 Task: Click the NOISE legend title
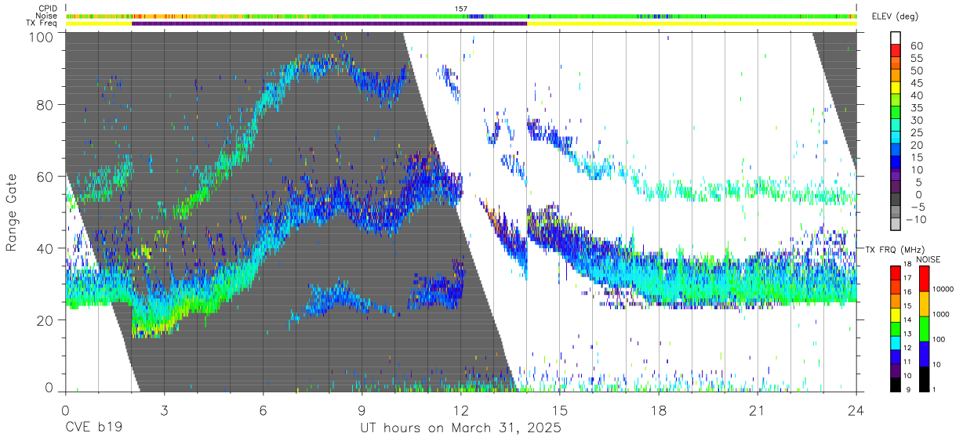click(x=927, y=259)
